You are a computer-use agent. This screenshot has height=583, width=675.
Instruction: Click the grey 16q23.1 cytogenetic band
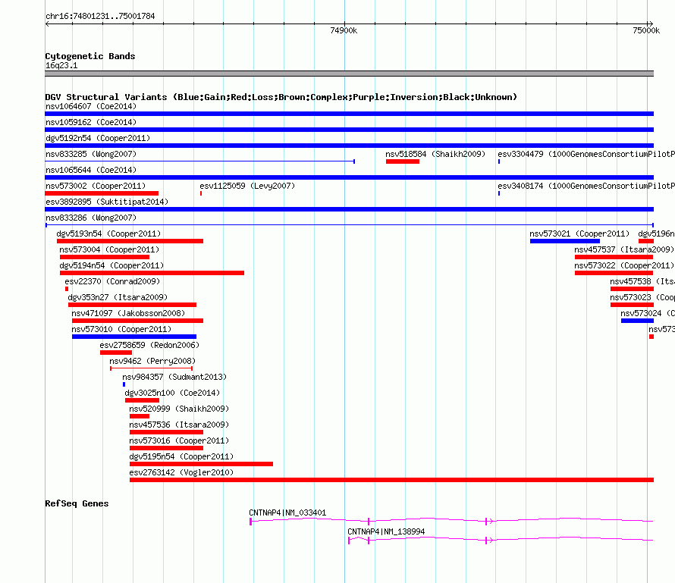pos(349,74)
